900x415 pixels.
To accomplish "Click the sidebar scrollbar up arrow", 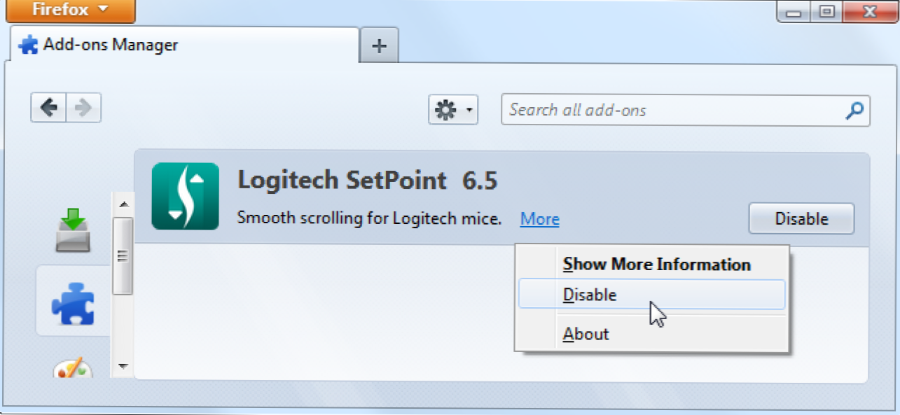I will coord(123,204).
